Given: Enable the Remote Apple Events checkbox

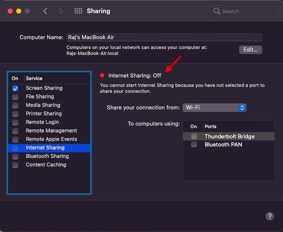Looking at the screenshot, I should (x=15, y=140).
